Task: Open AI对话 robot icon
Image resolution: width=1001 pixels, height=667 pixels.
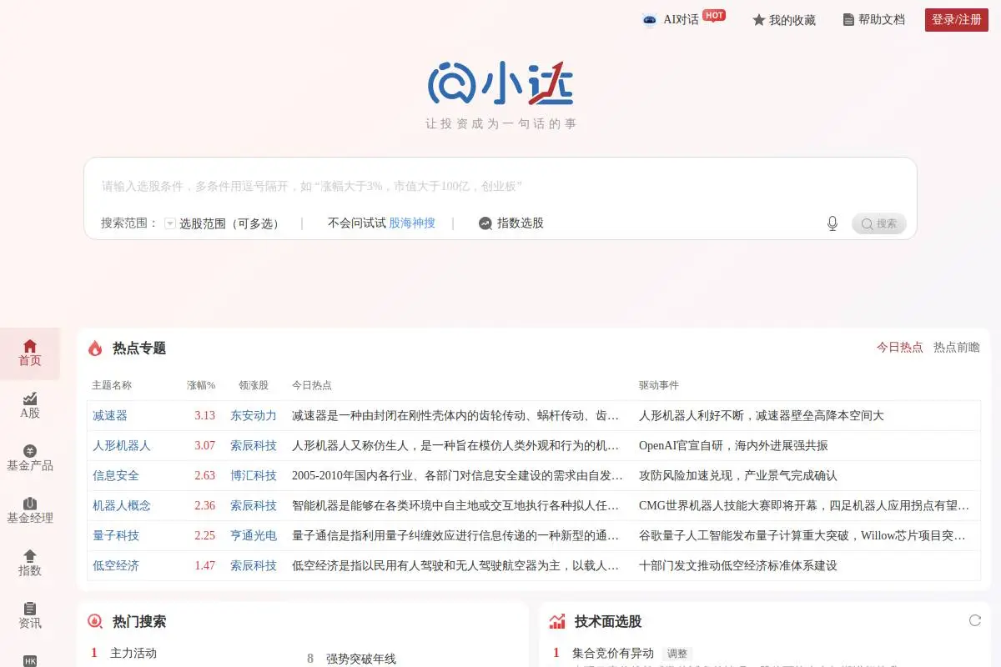Action: (650, 20)
